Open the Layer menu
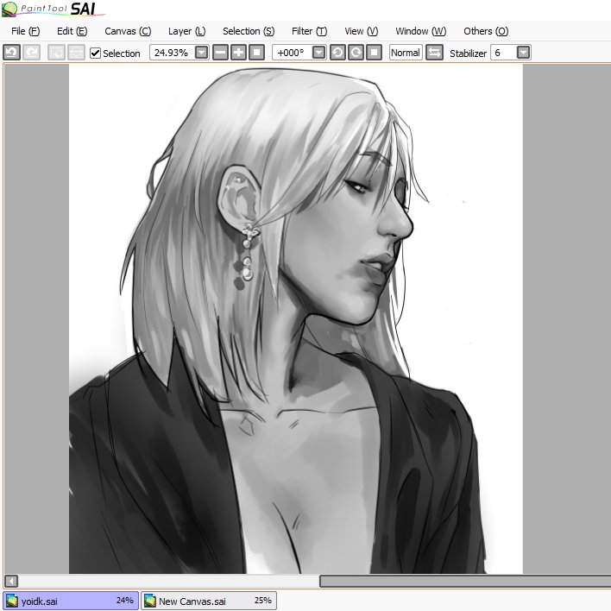 (186, 31)
